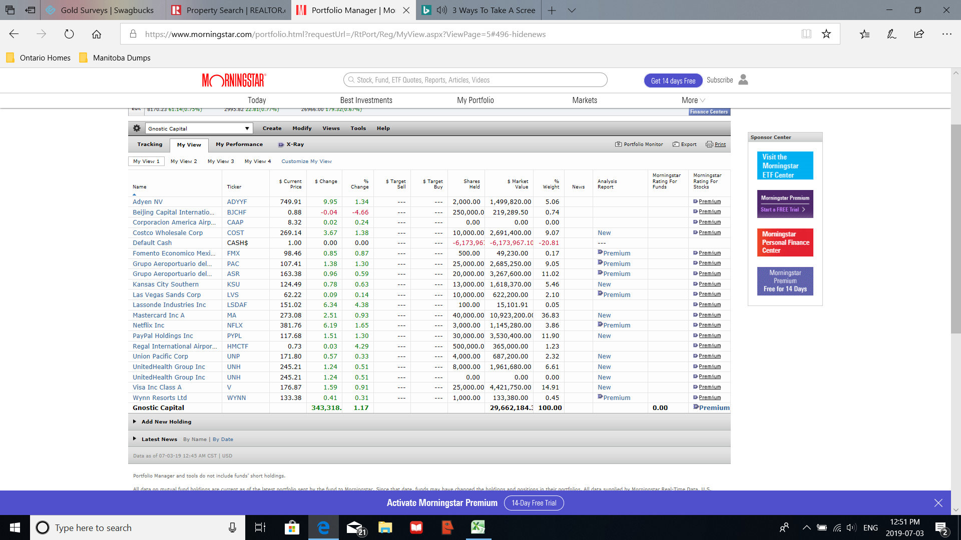The width and height of the screenshot is (961, 540).
Task: Open the Tools menu
Action: coord(358,128)
